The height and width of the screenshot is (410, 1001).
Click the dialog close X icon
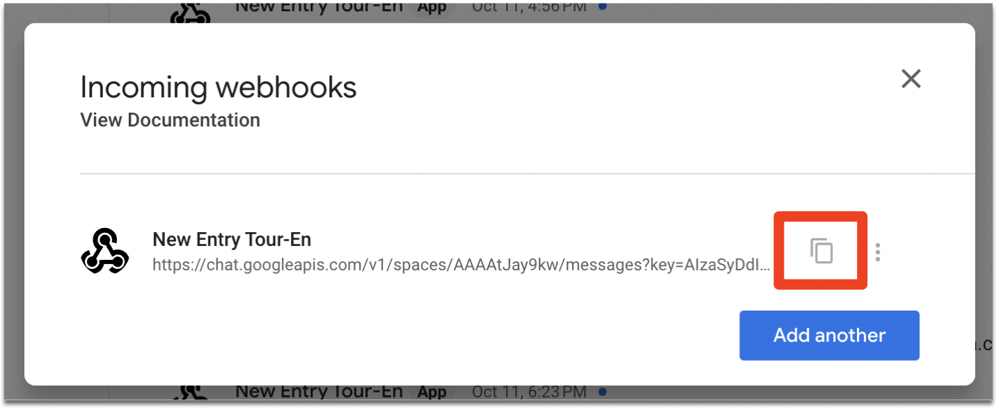(911, 79)
